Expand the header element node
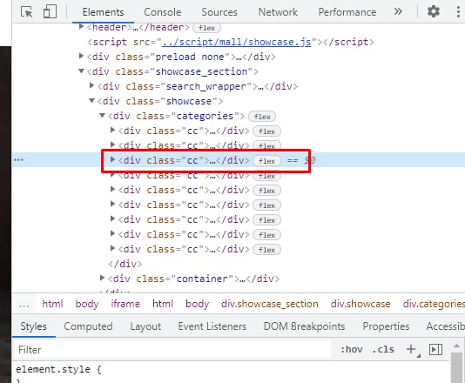Screen dimensions: 465x383 pos(81,27)
